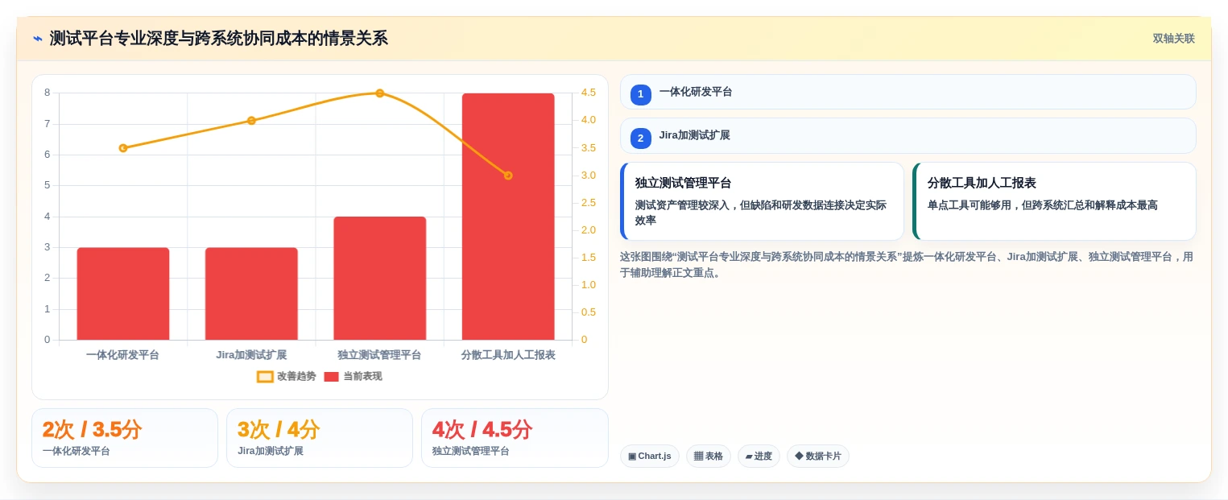Toggle the 改善趋势 legend swatch
Viewport: 1228px width, 500px height.
[x=265, y=377]
